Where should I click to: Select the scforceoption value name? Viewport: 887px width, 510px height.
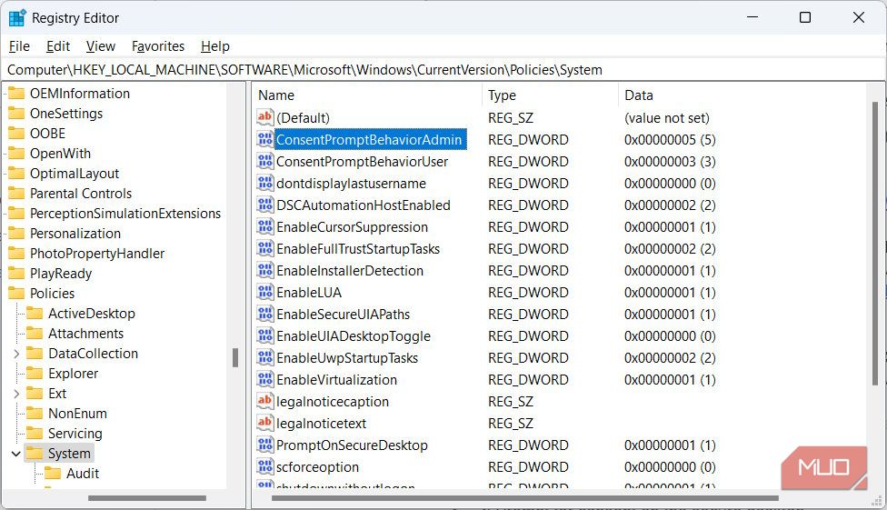pyautogui.click(x=317, y=467)
